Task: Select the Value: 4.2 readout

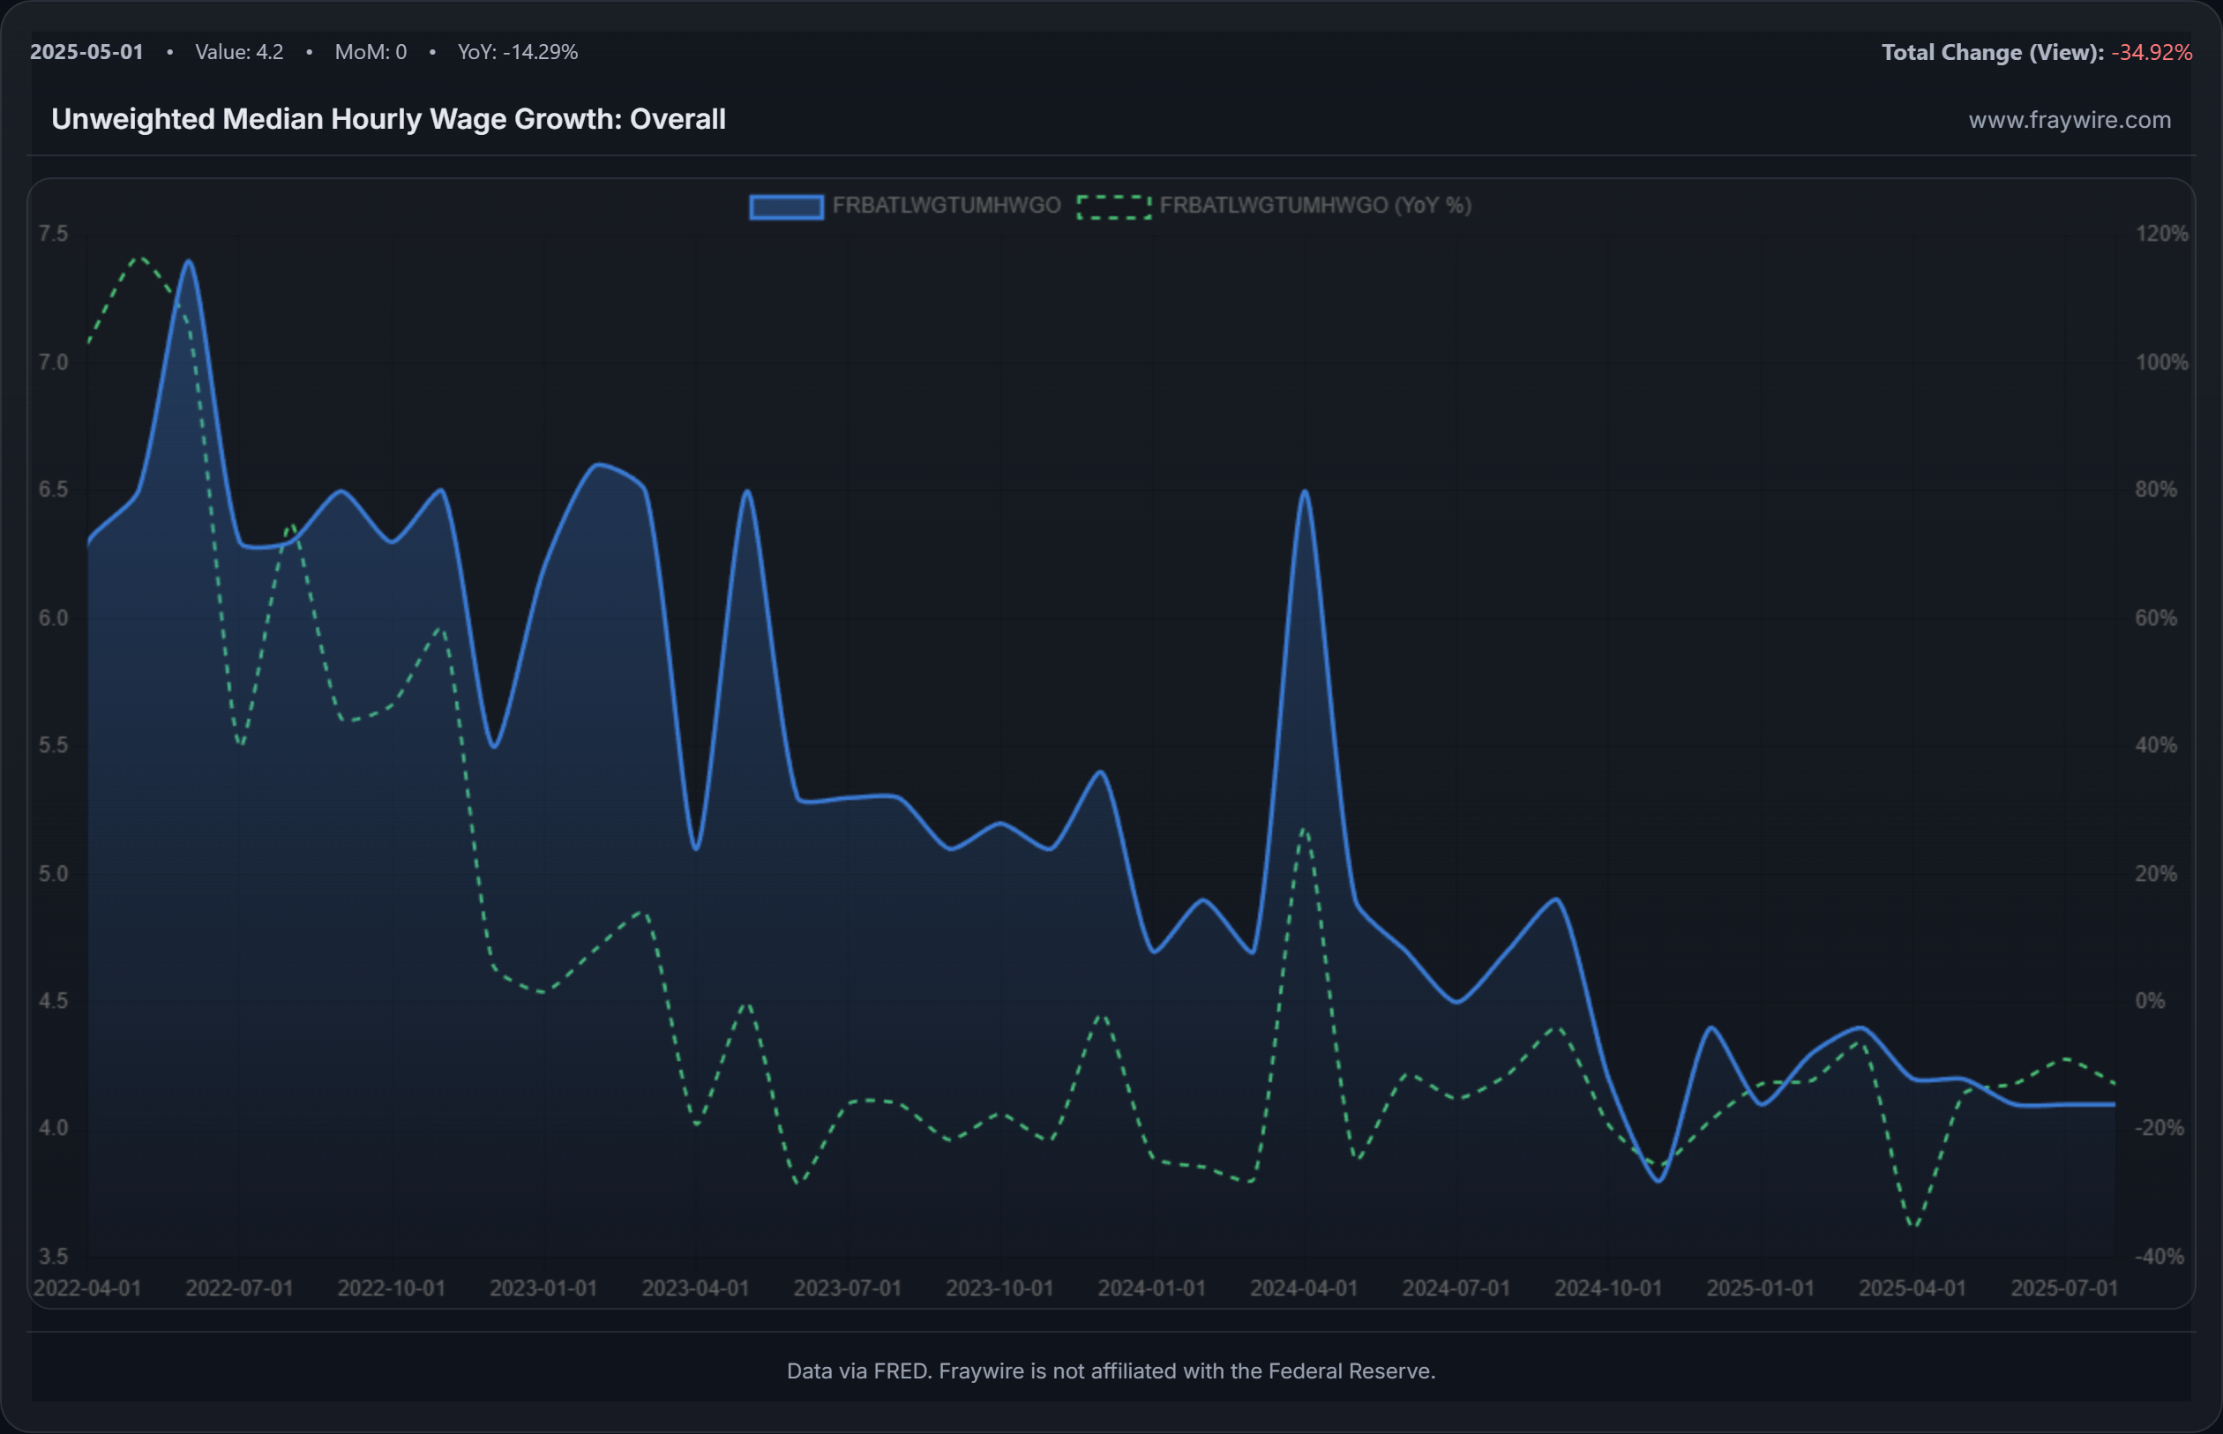Action: click(x=239, y=52)
